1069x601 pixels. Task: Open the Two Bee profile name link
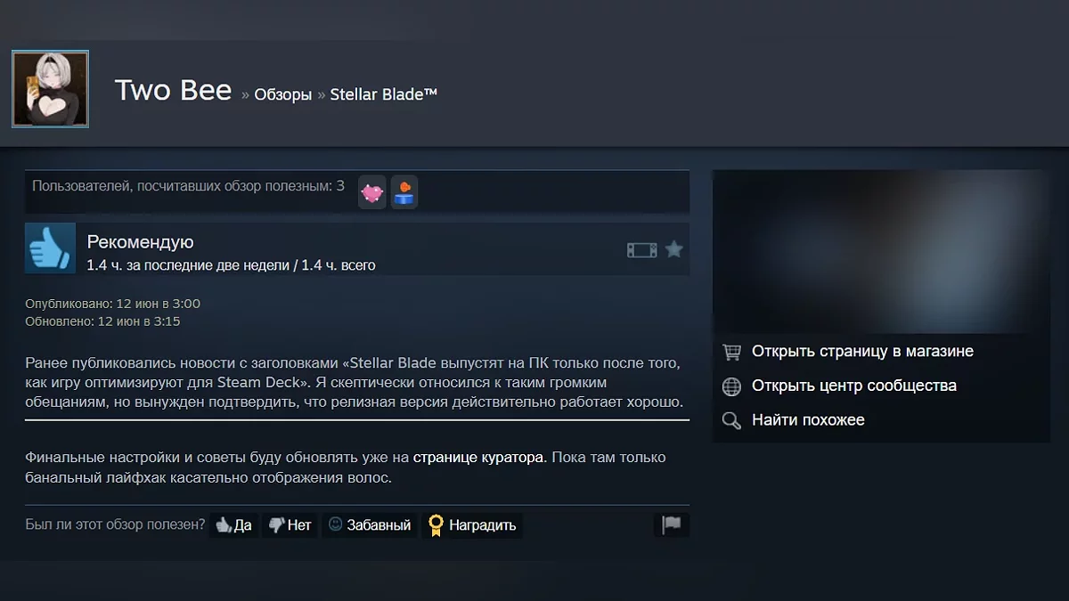173,90
